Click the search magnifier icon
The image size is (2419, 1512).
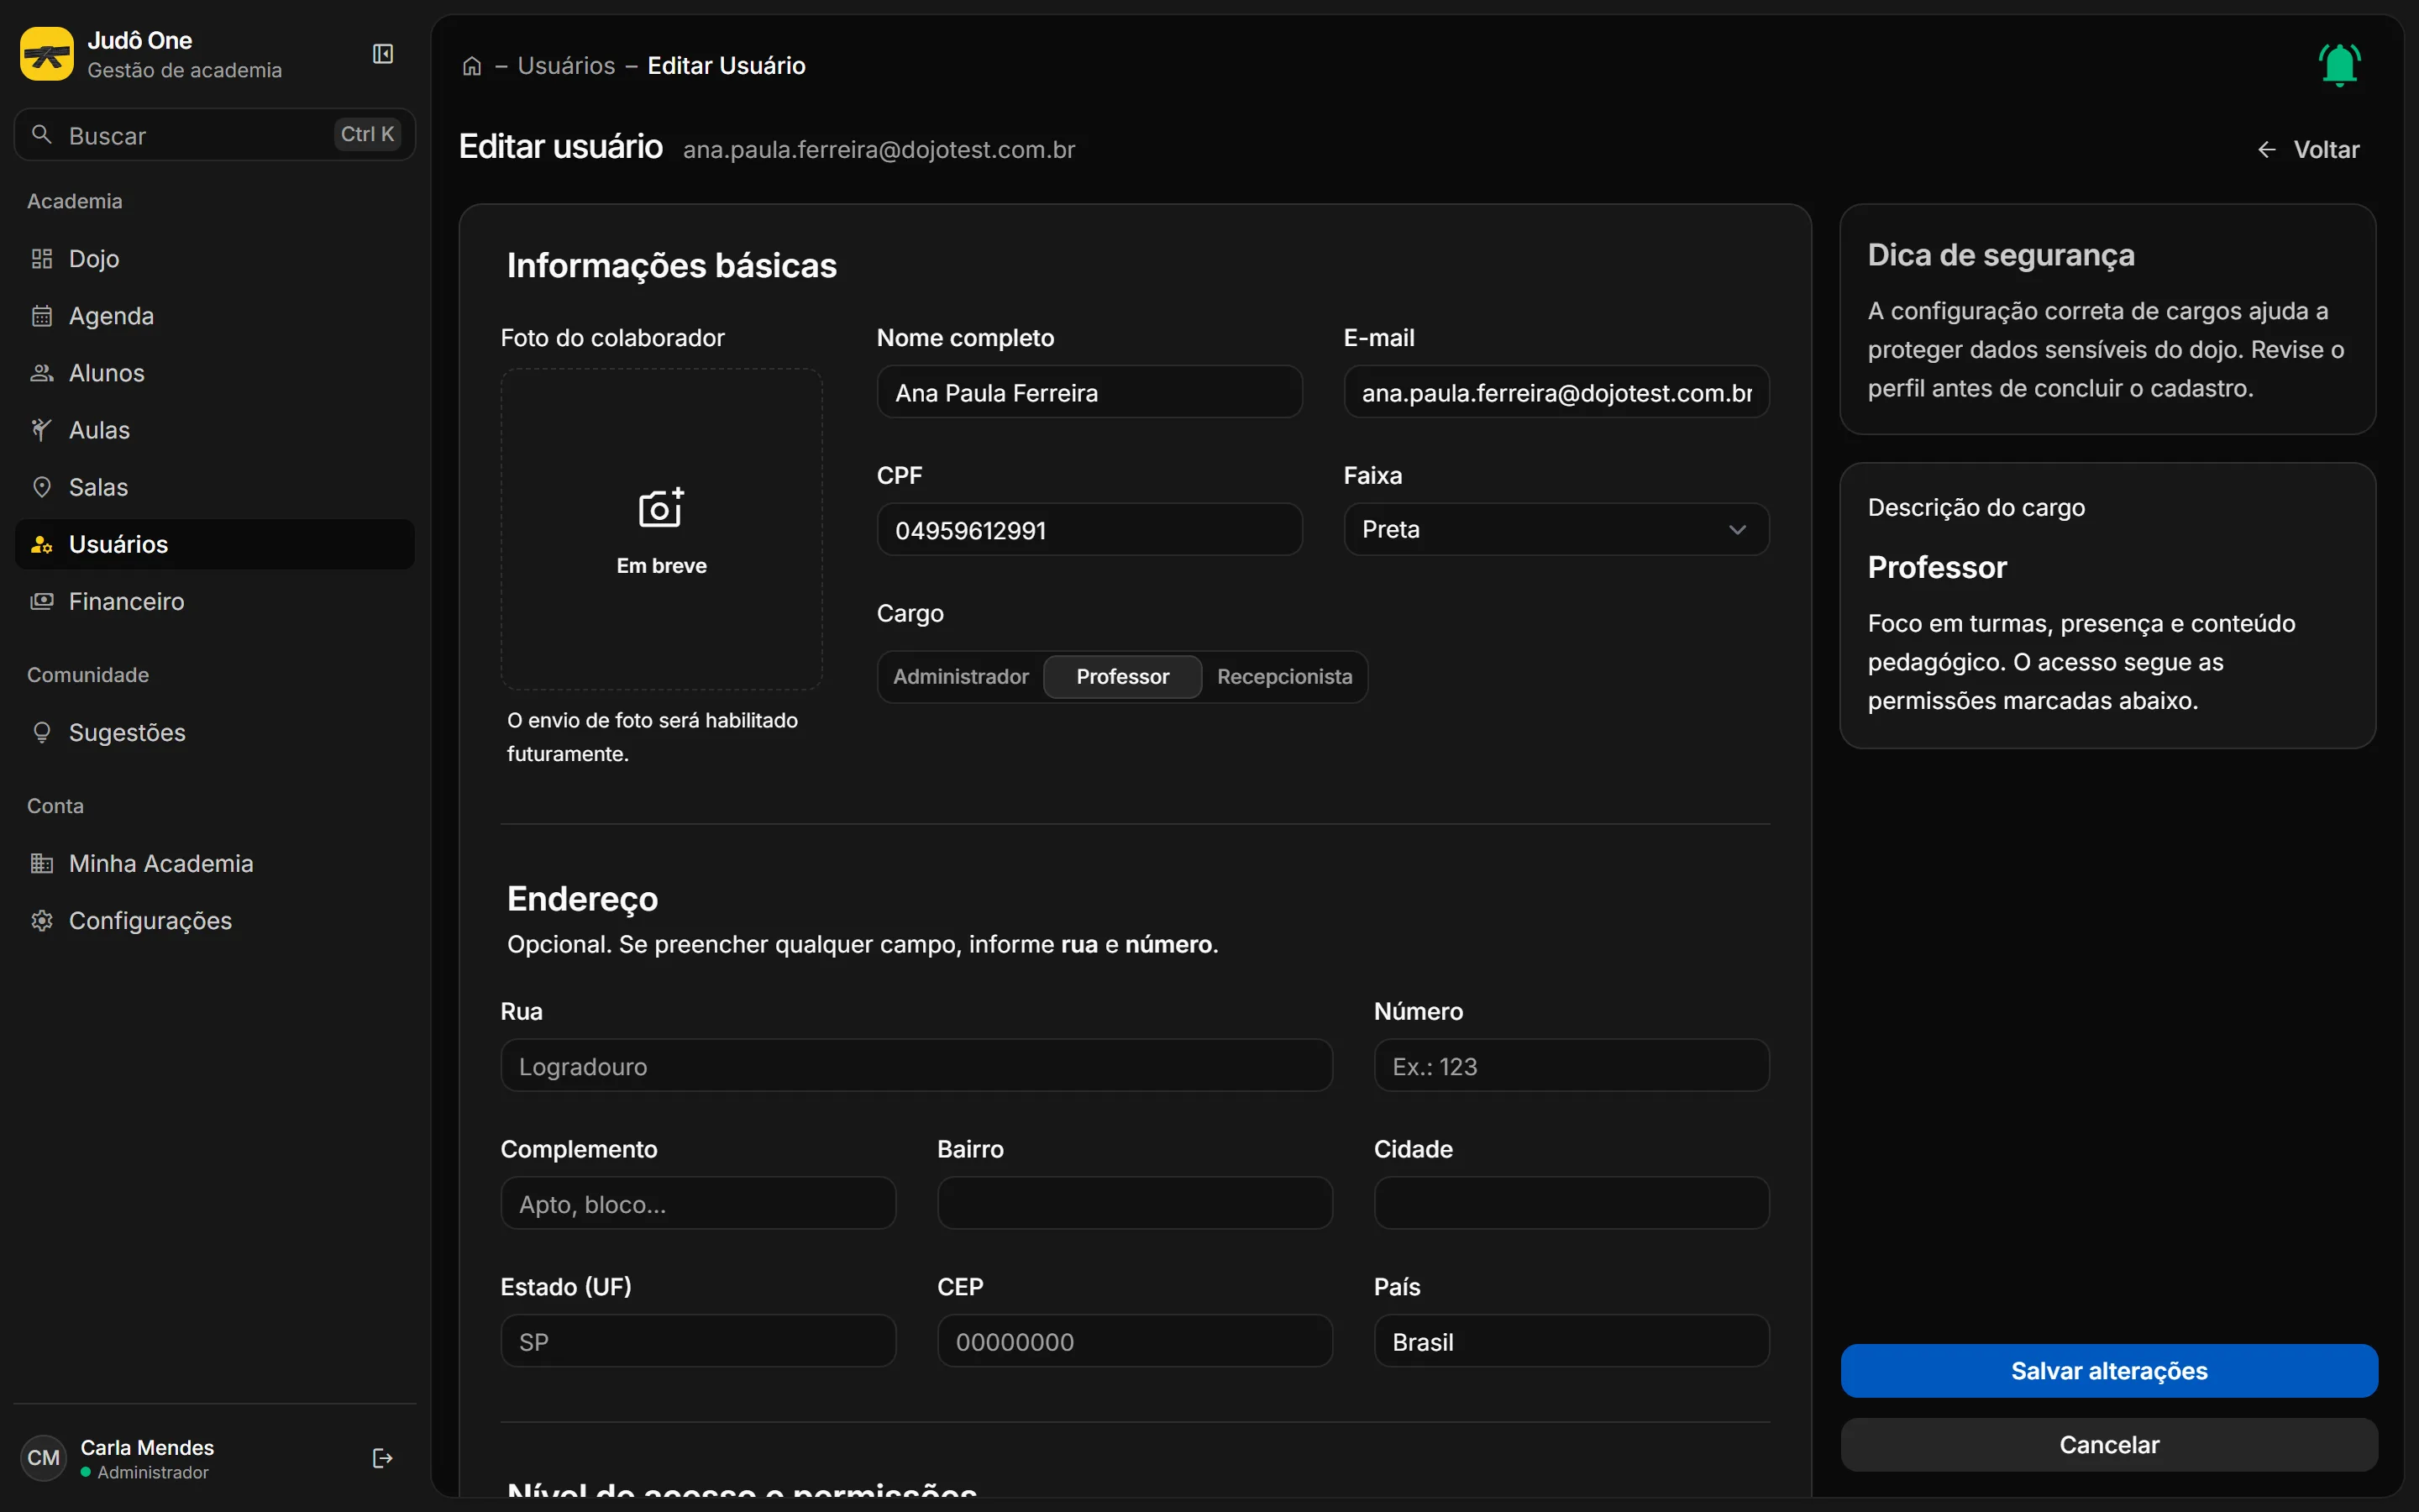click(42, 134)
